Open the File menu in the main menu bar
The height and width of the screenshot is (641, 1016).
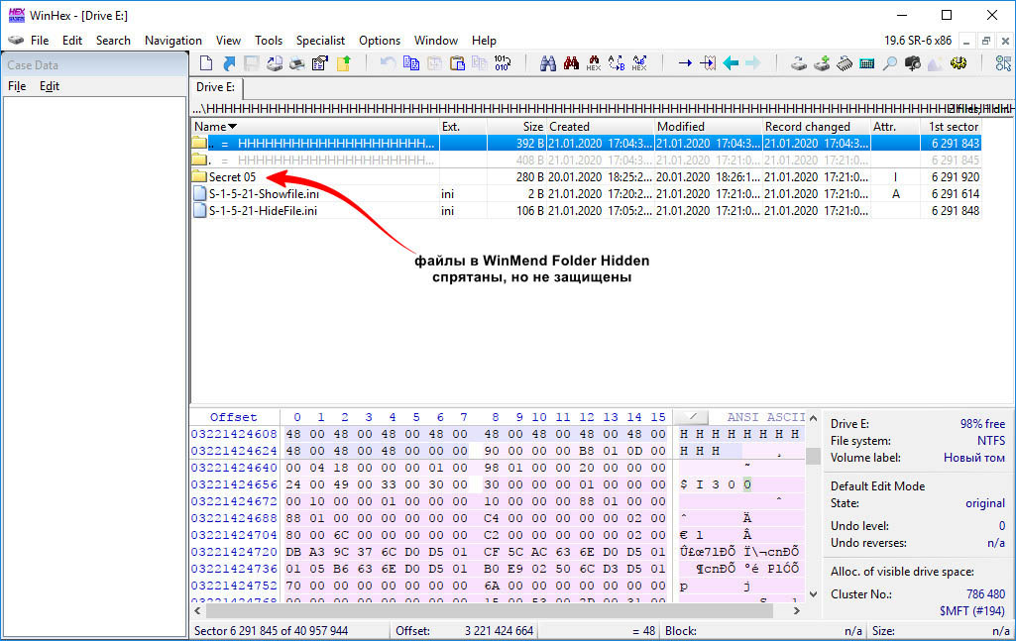pyautogui.click(x=40, y=41)
